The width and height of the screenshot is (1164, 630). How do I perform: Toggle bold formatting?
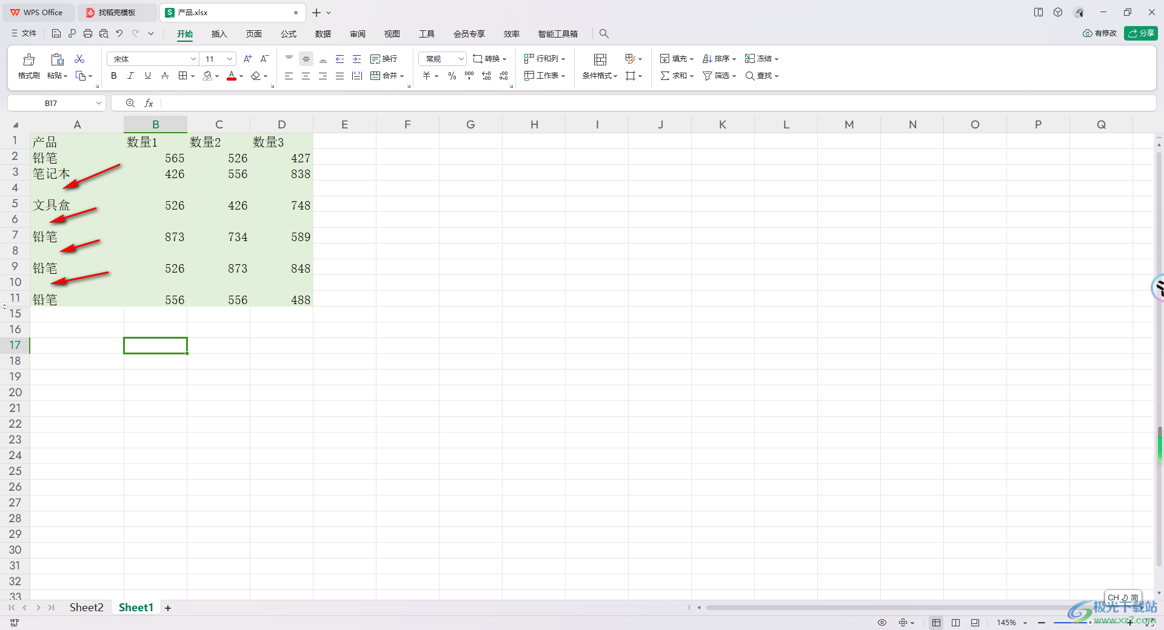point(113,76)
